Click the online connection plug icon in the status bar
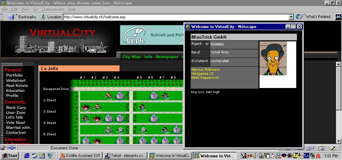The image size is (342, 160). (x=12, y=148)
